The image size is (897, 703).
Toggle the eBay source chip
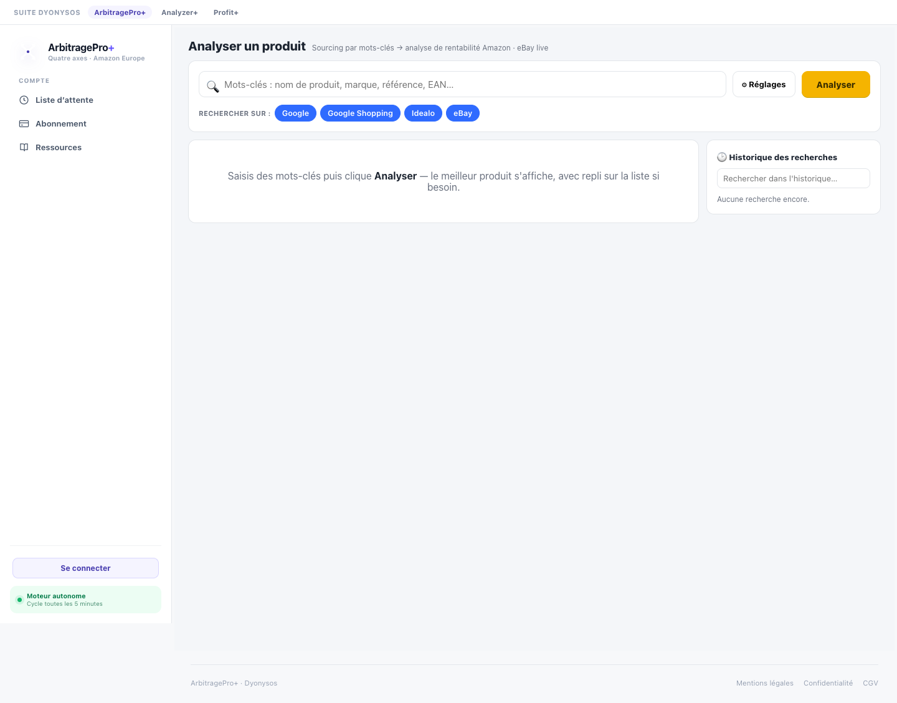(463, 113)
